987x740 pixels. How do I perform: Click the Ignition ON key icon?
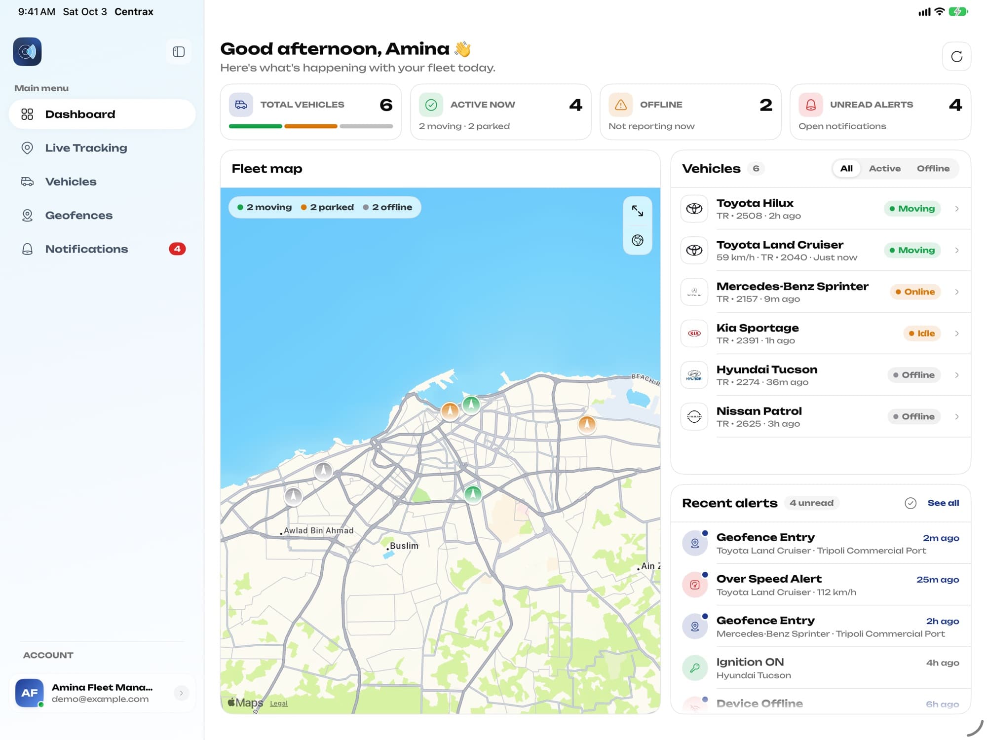[695, 668]
